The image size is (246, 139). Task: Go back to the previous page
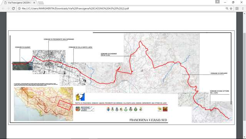point(3,8)
